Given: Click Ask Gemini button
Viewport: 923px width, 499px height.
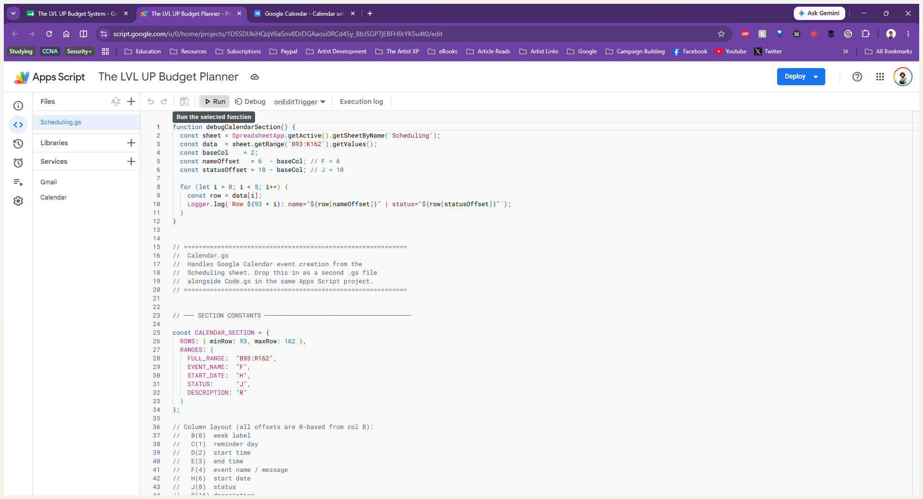Looking at the screenshot, I should tap(819, 13).
